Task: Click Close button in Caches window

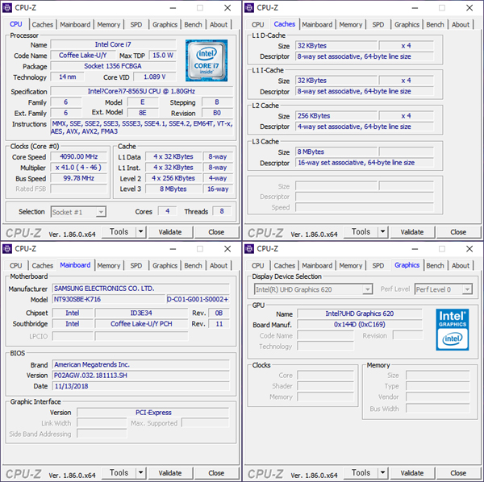Action: (458, 232)
